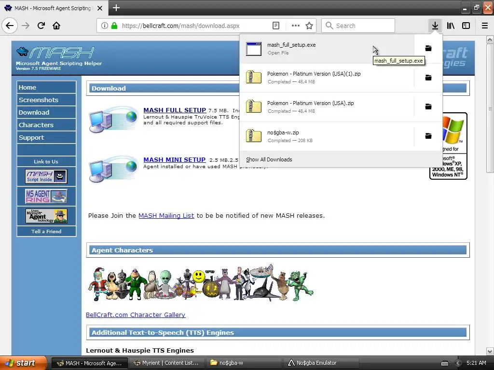This screenshot has height=370, width=494.
Task: Open containing folder for no$gba-w.zip
Action: click(428, 136)
